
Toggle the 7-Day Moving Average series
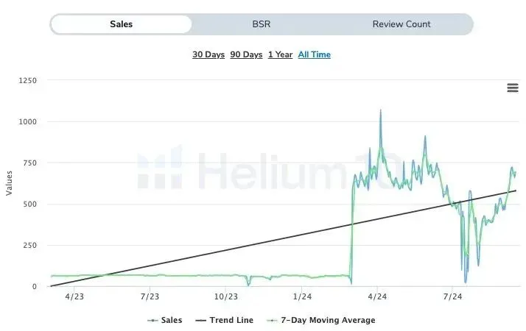pyautogui.click(x=328, y=321)
